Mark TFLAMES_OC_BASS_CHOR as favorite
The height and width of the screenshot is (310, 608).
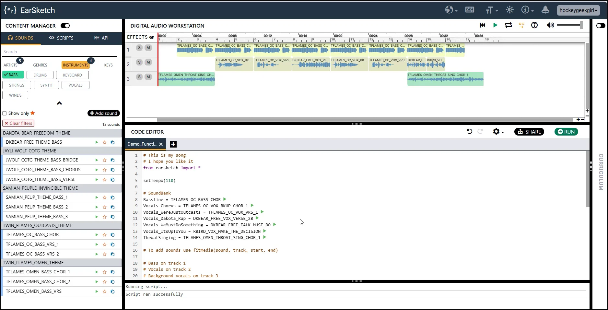point(104,234)
